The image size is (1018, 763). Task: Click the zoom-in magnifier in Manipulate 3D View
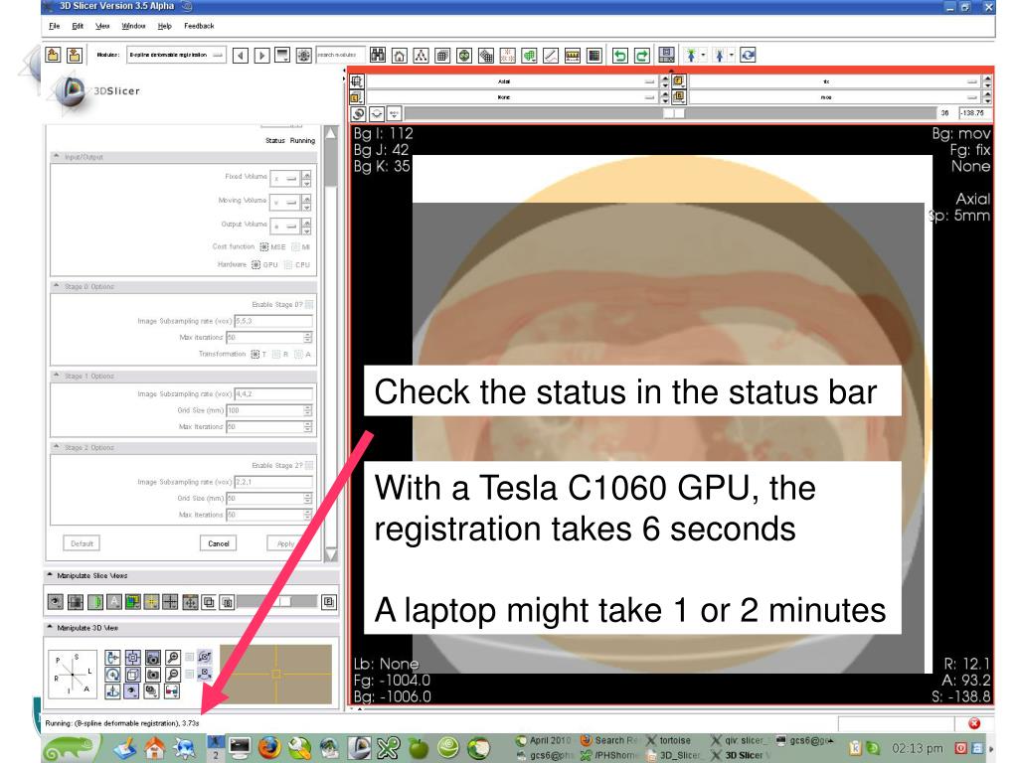click(x=173, y=658)
